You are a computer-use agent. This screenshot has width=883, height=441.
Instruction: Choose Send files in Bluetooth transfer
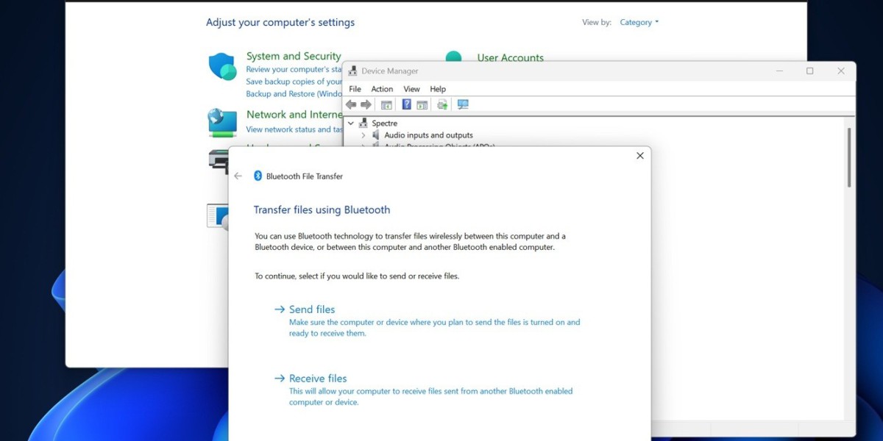[x=312, y=309]
